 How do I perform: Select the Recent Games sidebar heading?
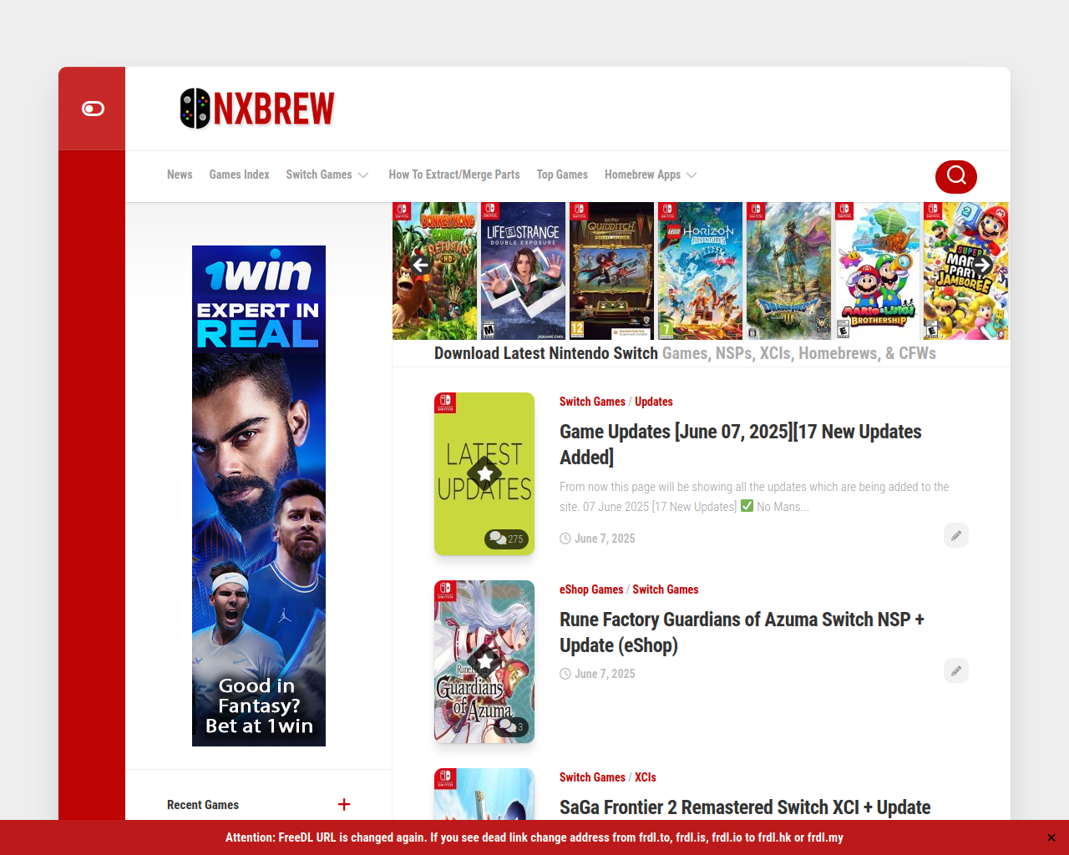203,805
